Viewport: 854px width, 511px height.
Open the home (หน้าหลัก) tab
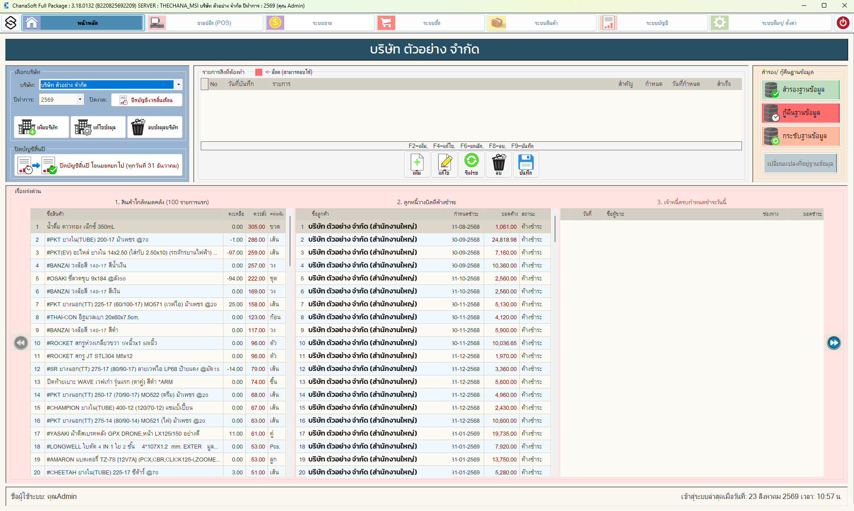click(x=83, y=23)
